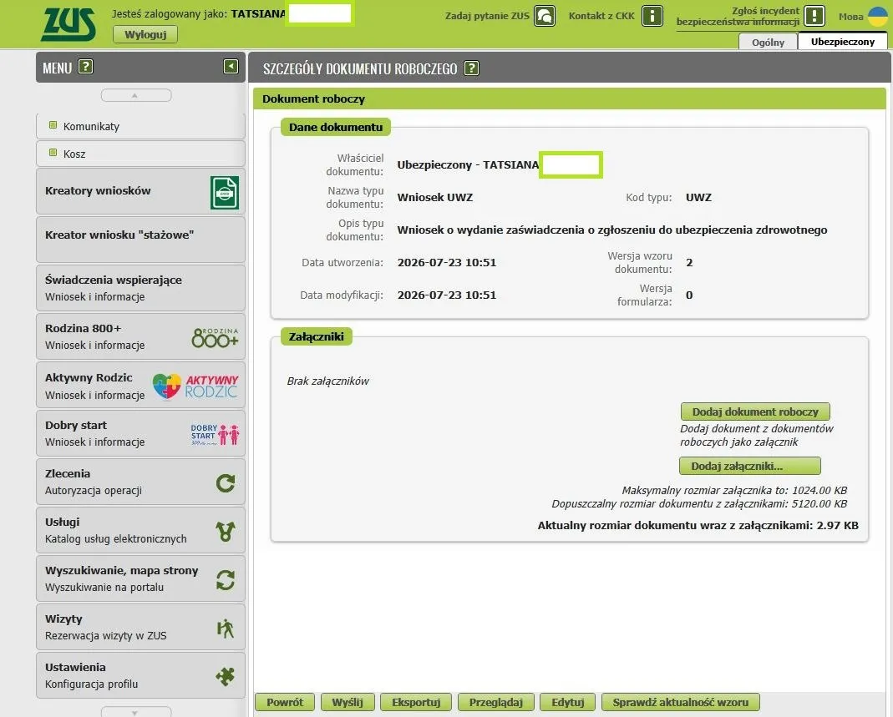Open Wizyty Rezerwacja wizyty w ZUS
This screenshot has width=893, height=717.
pyautogui.click(x=140, y=627)
